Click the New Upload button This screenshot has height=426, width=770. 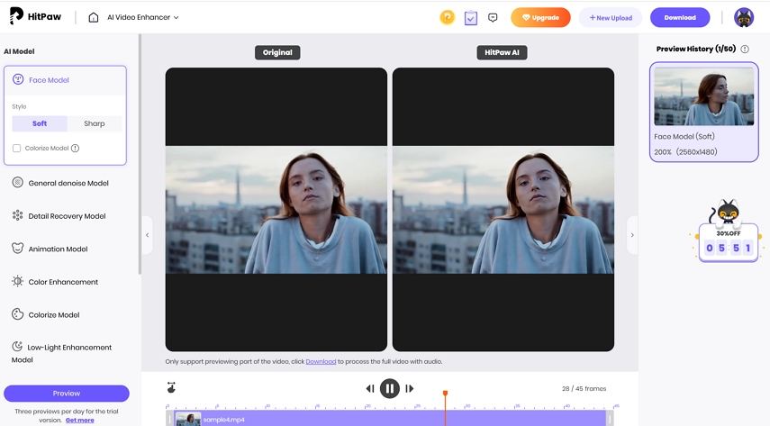coord(611,18)
